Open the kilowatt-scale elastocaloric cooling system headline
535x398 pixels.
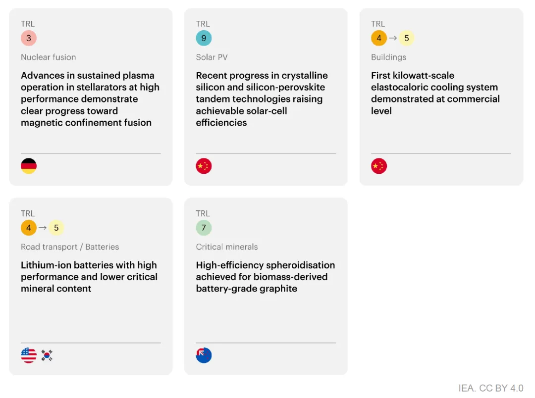pyautogui.click(x=435, y=93)
